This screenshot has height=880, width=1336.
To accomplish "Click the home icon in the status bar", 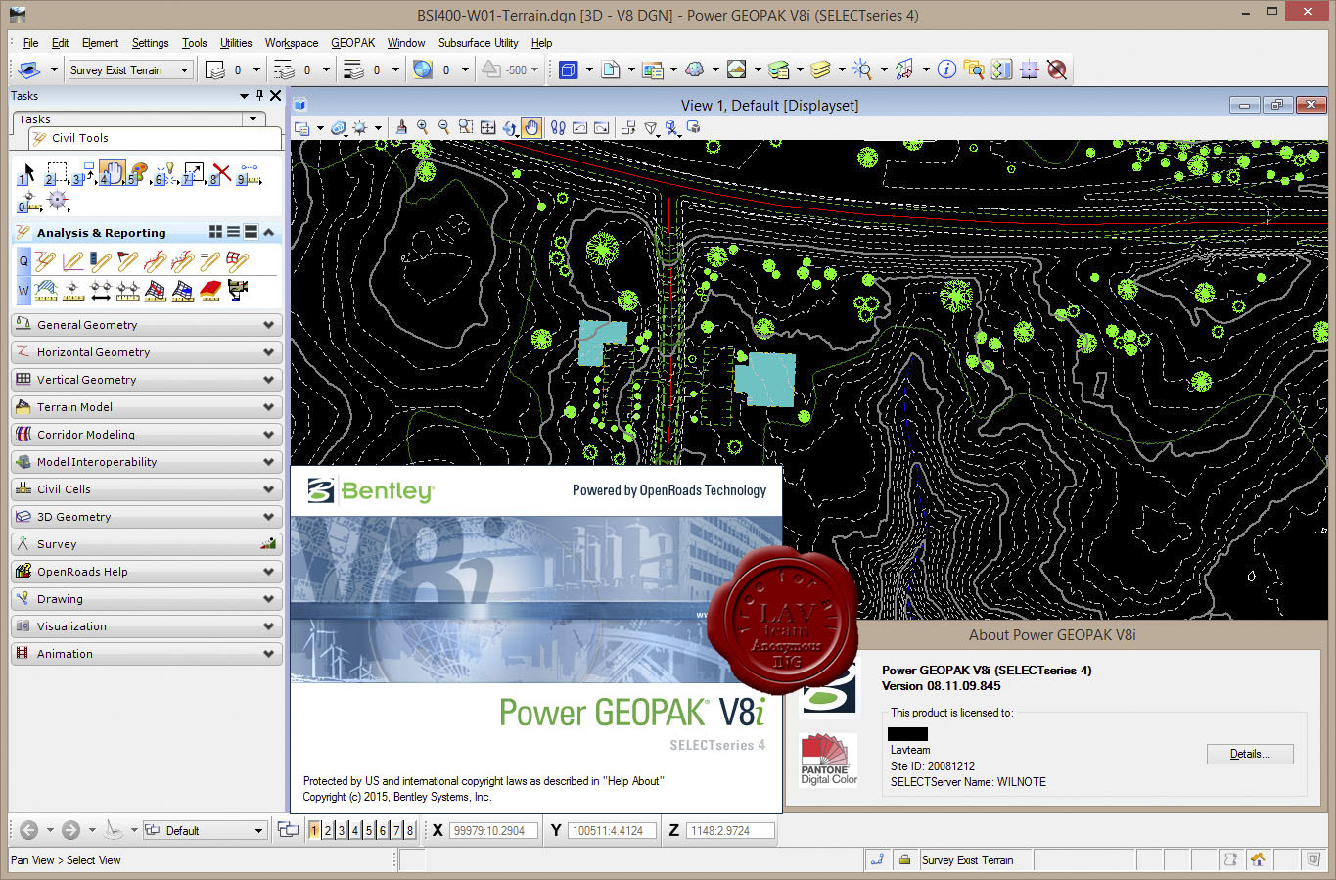I will (x=1258, y=859).
